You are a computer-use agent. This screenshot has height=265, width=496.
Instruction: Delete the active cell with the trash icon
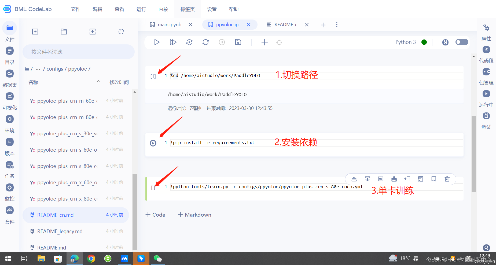coord(447,179)
